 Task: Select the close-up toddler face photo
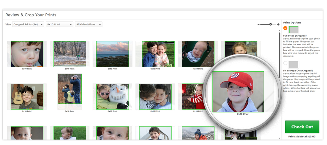coord(27,54)
